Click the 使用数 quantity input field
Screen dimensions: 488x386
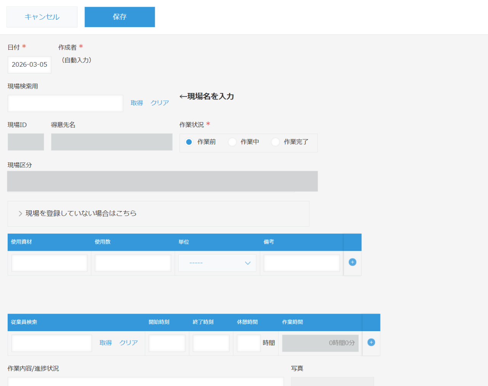coord(133,263)
